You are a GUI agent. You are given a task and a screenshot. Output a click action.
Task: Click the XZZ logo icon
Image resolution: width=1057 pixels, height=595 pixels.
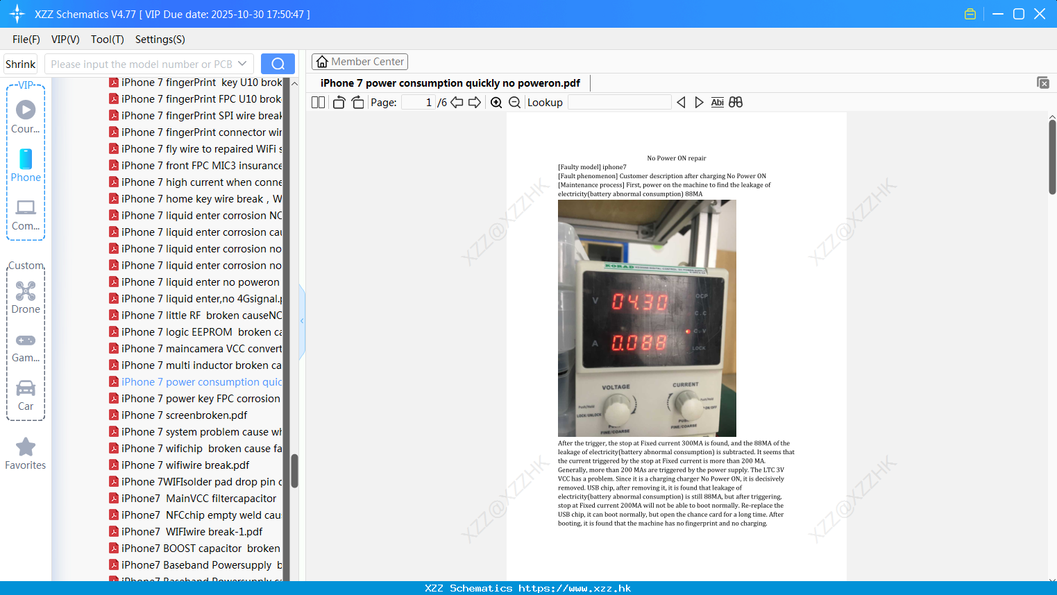(x=17, y=14)
